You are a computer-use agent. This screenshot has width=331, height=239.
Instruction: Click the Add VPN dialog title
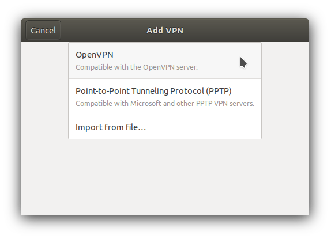click(165, 31)
